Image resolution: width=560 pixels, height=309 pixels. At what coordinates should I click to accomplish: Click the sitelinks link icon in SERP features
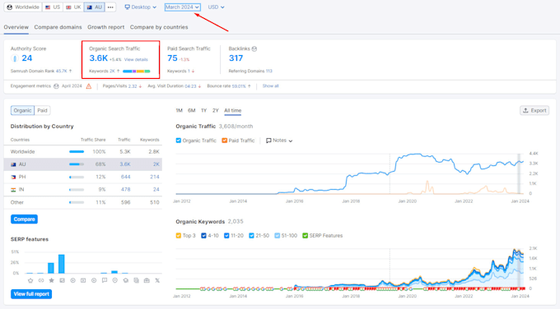pyautogui.click(x=41, y=280)
